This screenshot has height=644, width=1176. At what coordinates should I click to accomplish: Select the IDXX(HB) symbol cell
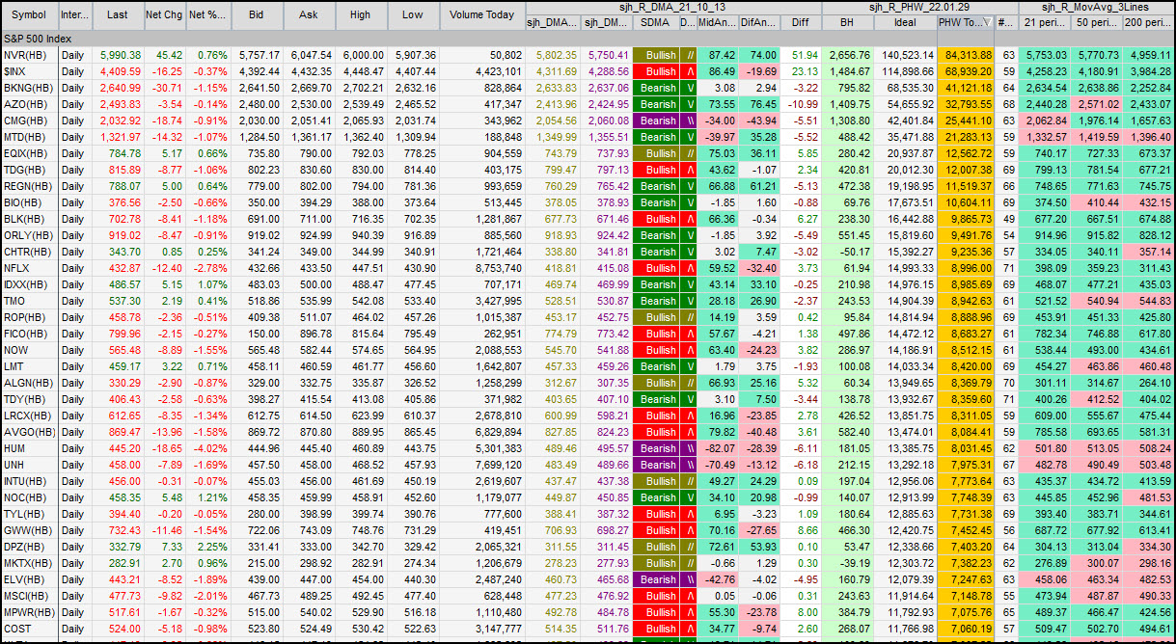(29, 284)
